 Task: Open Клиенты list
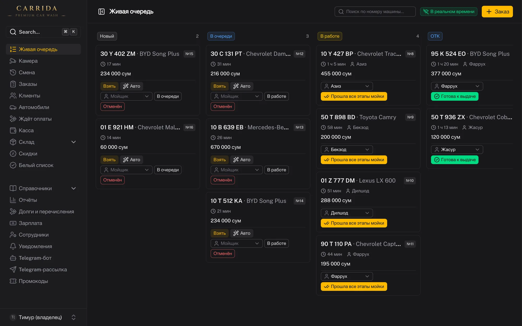pos(43,96)
